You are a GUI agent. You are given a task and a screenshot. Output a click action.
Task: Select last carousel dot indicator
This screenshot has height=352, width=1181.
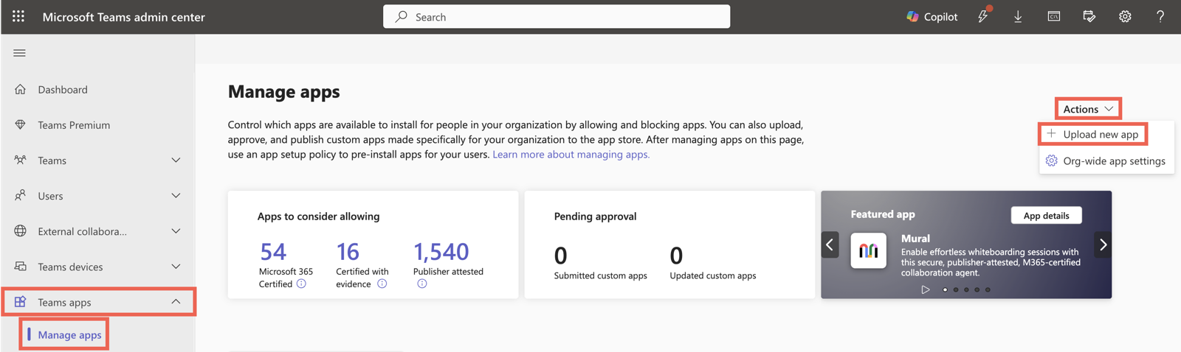point(988,289)
